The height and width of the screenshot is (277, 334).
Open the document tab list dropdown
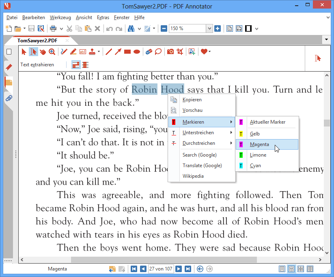pos(327,40)
